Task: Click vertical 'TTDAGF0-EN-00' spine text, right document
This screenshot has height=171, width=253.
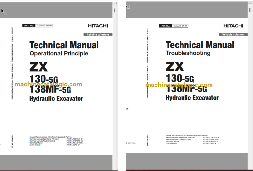Action: point(147,140)
